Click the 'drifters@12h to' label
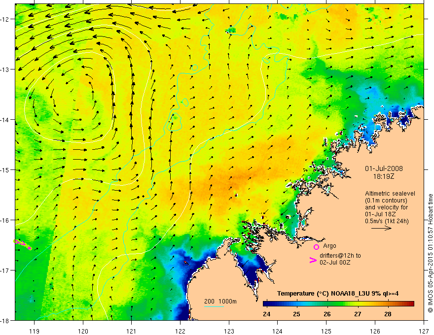The height and width of the screenshot is (335, 434). click(x=340, y=255)
